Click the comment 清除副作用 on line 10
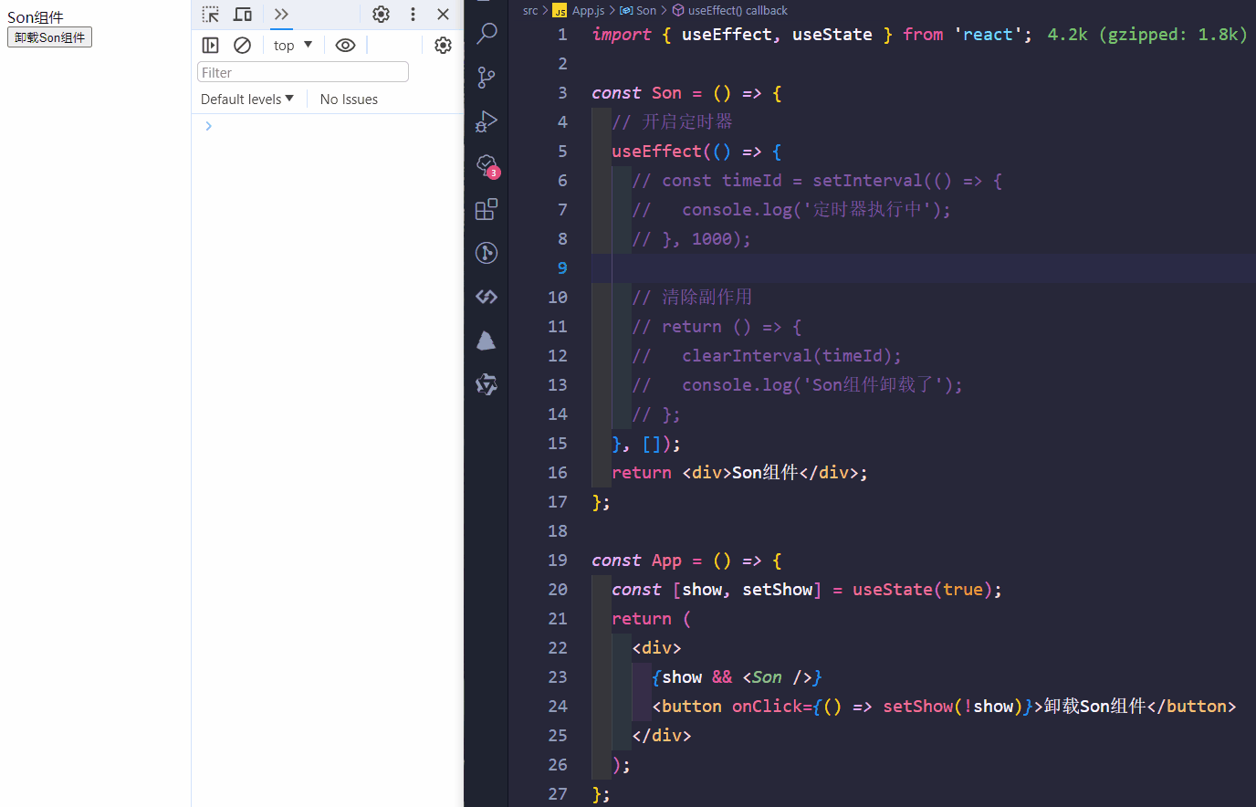1256x807 pixels. click(x=706, y=298)
